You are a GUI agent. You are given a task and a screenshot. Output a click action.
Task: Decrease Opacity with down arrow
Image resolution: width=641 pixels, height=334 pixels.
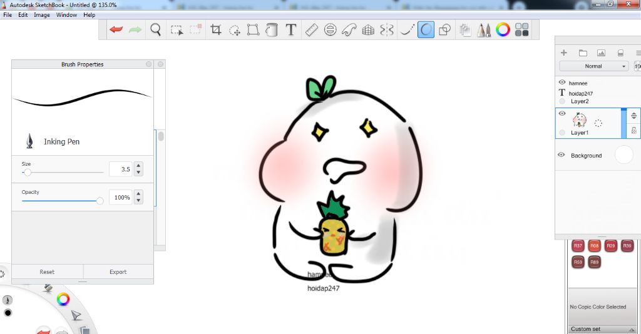tap(138, 201)
